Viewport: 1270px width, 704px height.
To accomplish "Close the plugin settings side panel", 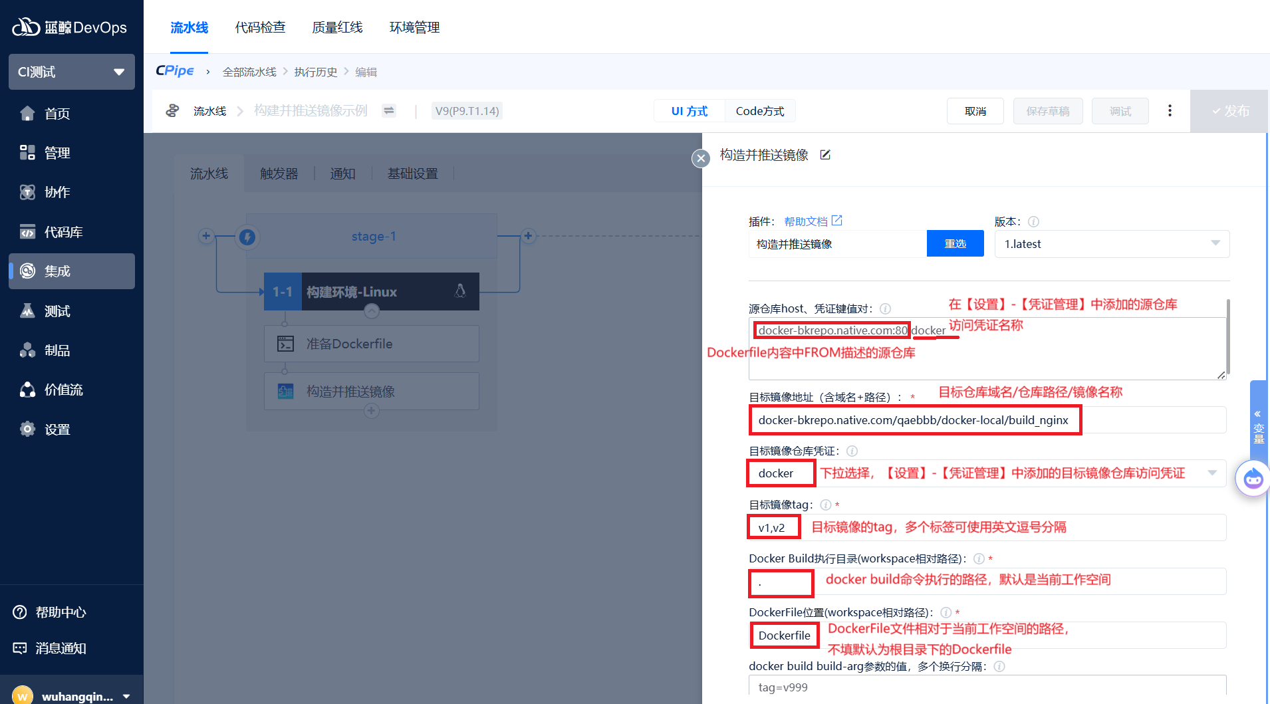I will (701, 158).
